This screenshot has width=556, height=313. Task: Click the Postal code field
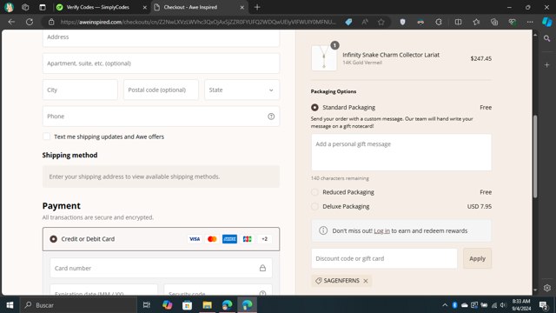pos(161,90)
